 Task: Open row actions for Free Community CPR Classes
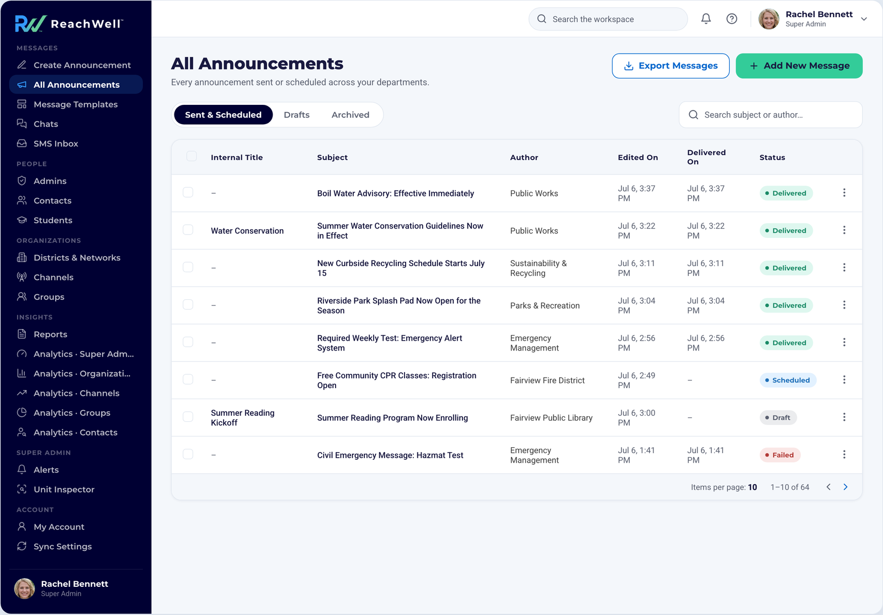point(844,380)
